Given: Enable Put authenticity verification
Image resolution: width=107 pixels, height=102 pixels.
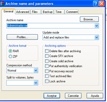Looking at the screenshot, I should click(47, 66).
